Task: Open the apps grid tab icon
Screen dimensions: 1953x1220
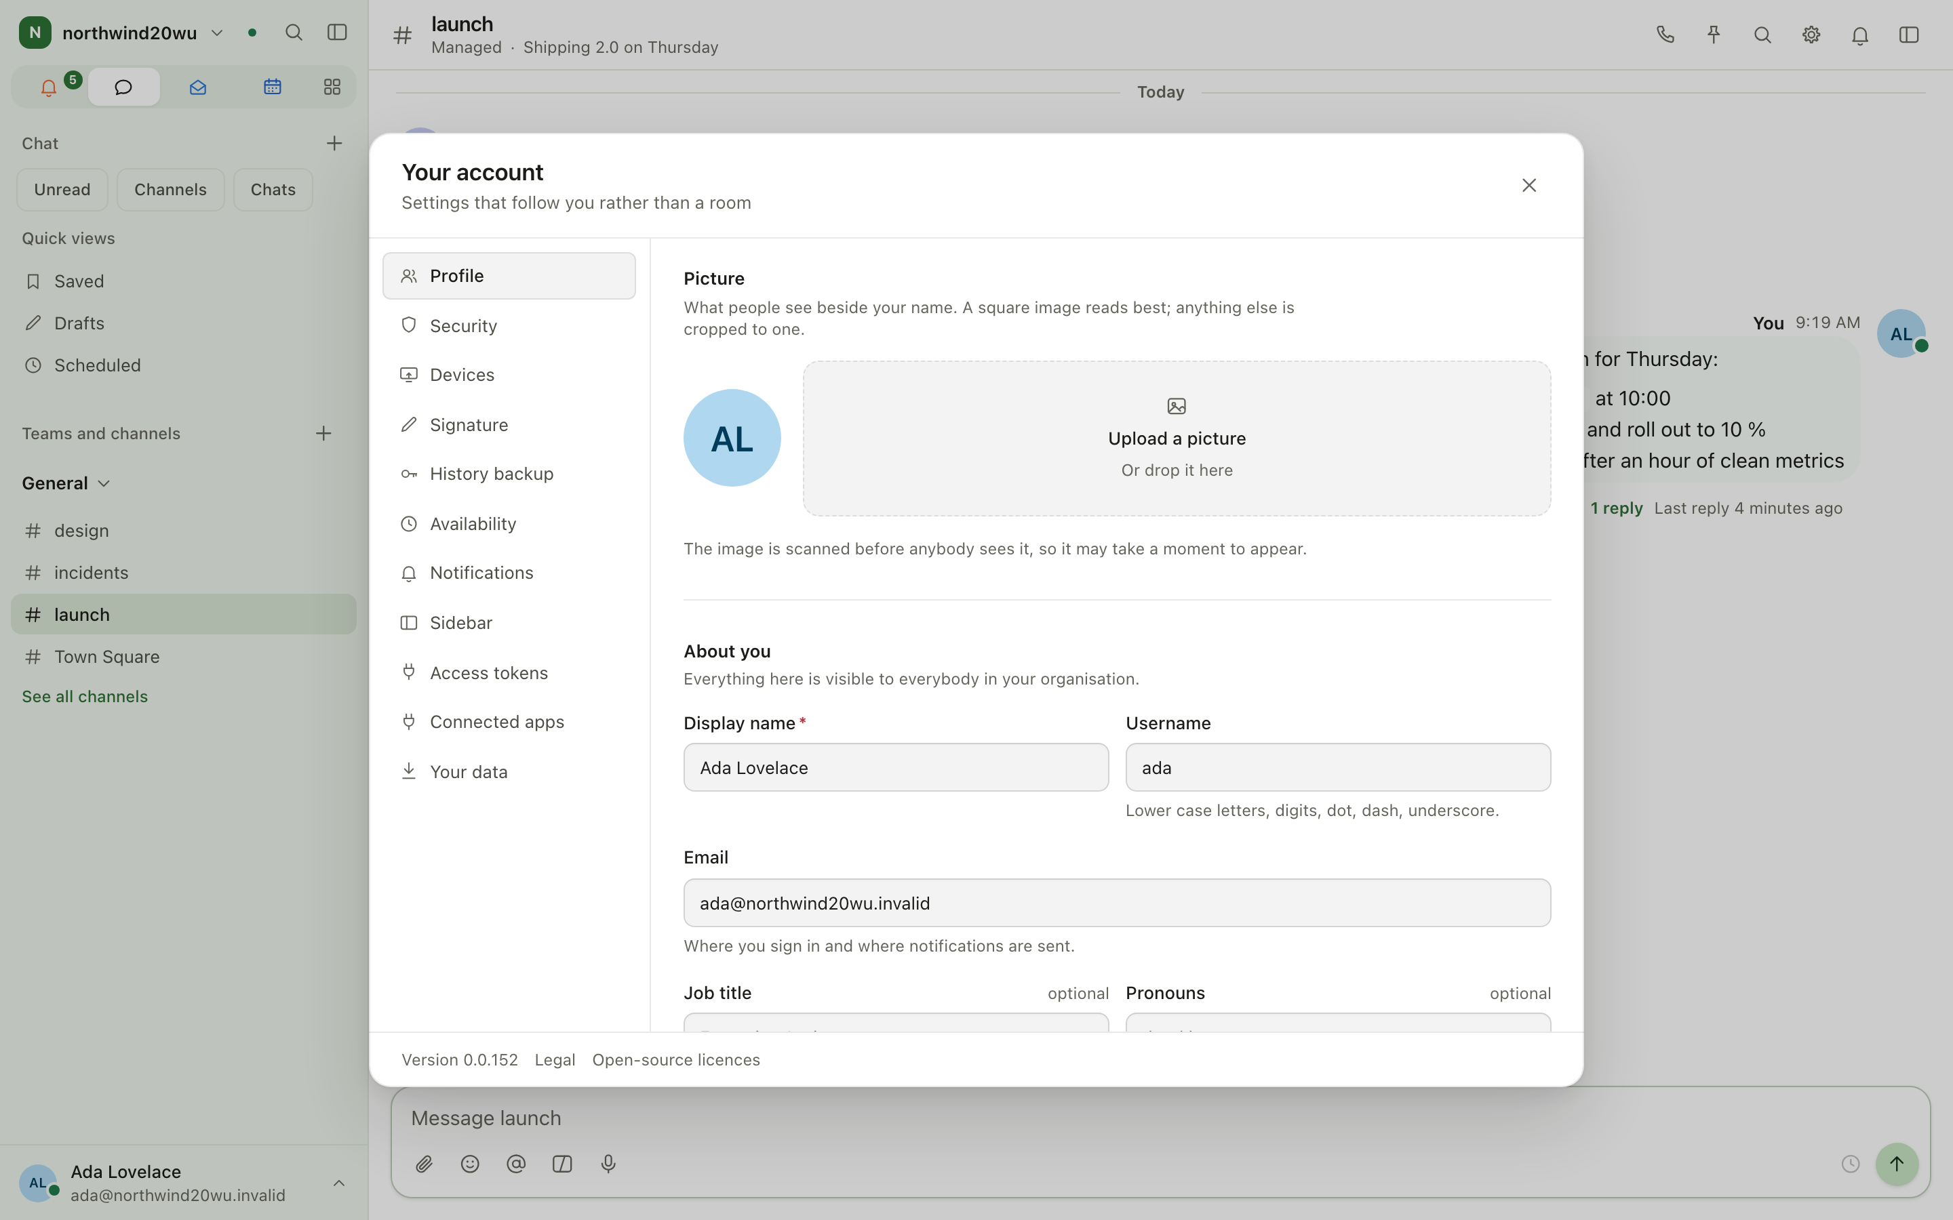Action: click(332, 87)
